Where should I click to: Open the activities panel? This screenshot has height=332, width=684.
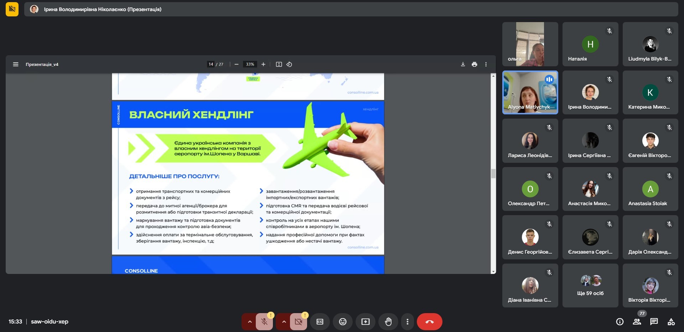tap(671, 322)
